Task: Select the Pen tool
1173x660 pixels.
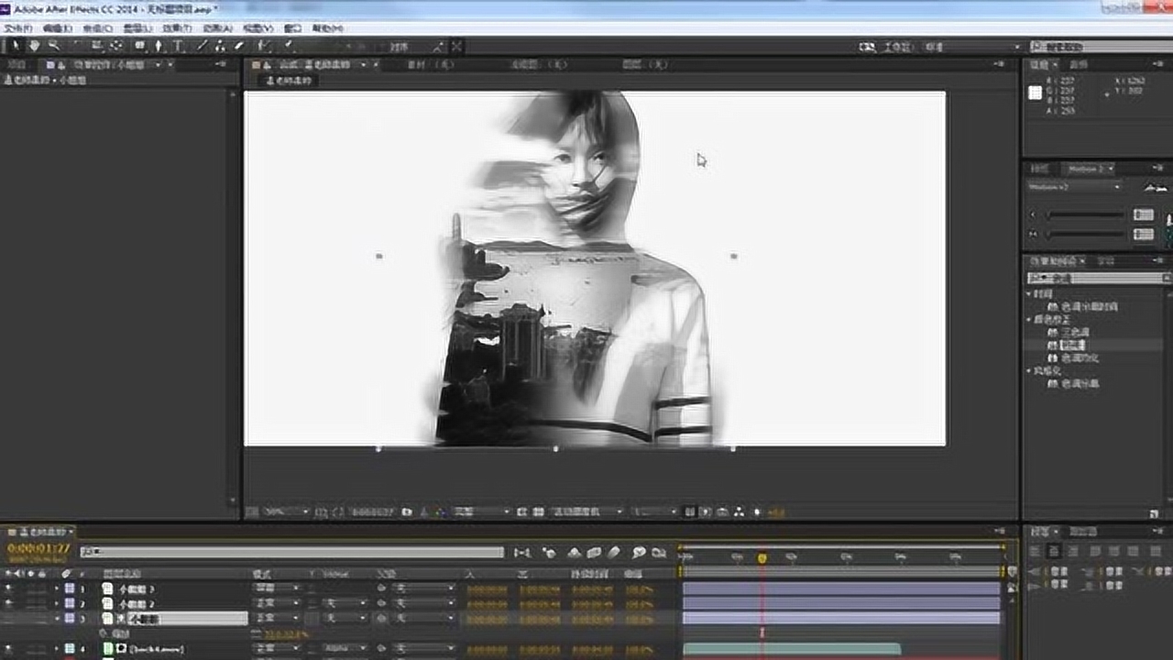Action: 159,46
